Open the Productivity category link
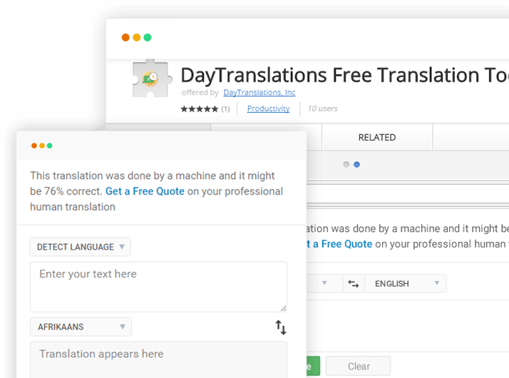The width and height of the screenshot is (509, 378). (x=268, y=108)
